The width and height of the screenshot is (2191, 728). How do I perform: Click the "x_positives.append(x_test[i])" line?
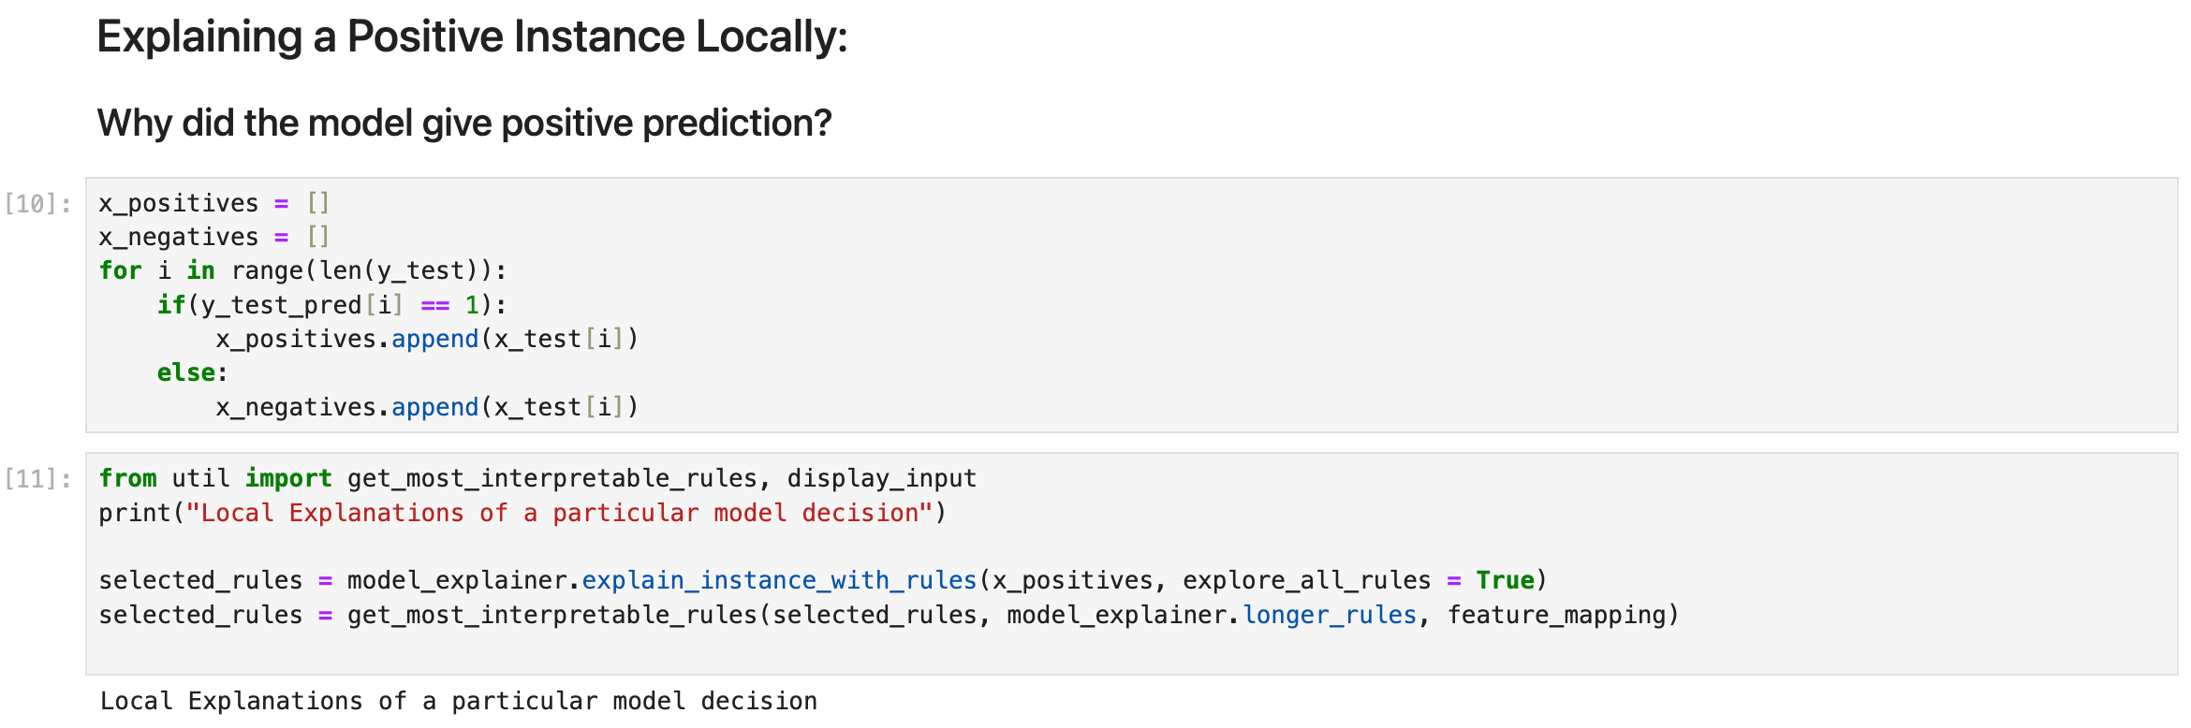tap(426, 339)
